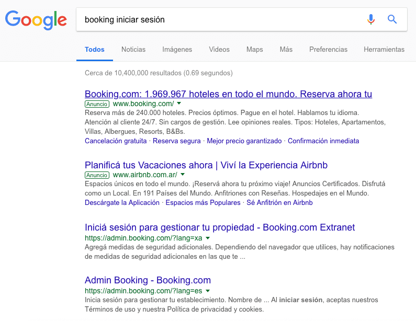Viewport: 416px width, 321px height.
Task: Open Planificá tus Vacaciones Airbnb ad title
Action: pyautogui.click(x=206, y=165)
